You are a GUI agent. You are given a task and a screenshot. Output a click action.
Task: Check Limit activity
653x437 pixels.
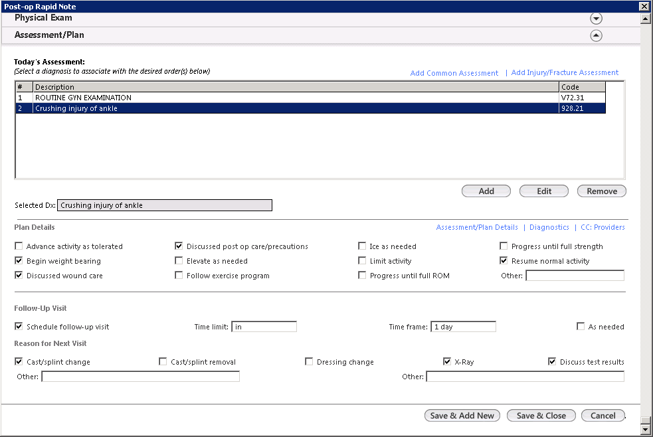point(362,260)
